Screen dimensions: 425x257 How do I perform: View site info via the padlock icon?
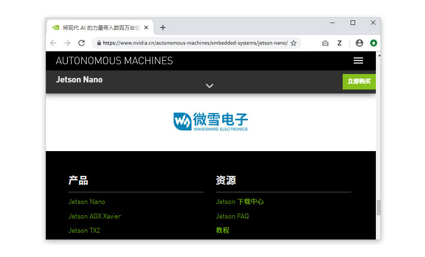99,43
